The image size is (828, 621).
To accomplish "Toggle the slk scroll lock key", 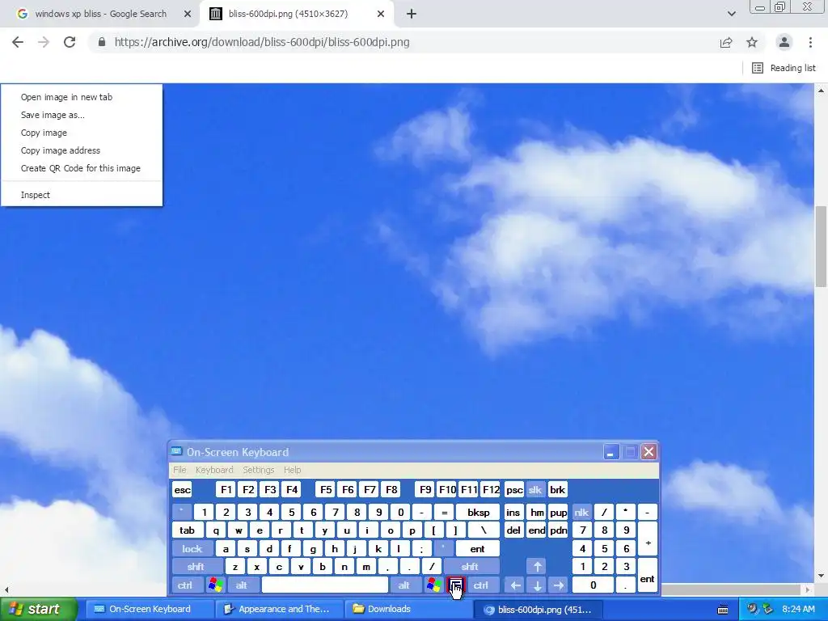I will (535, 489).
